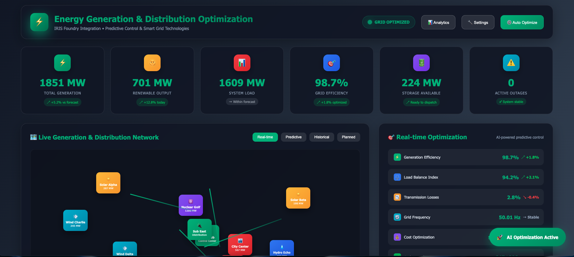Image resolution: width=574 pixels, height=257 pixels.
Task: Click the Grid Optimized status badge
Action: 389,22
